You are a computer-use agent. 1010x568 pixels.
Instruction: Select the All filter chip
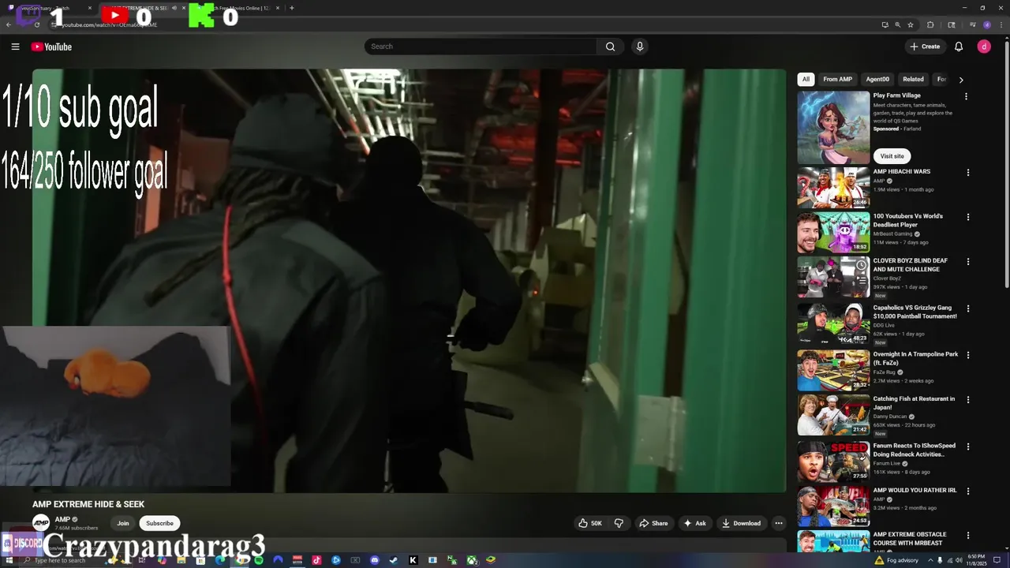[806, 79]
